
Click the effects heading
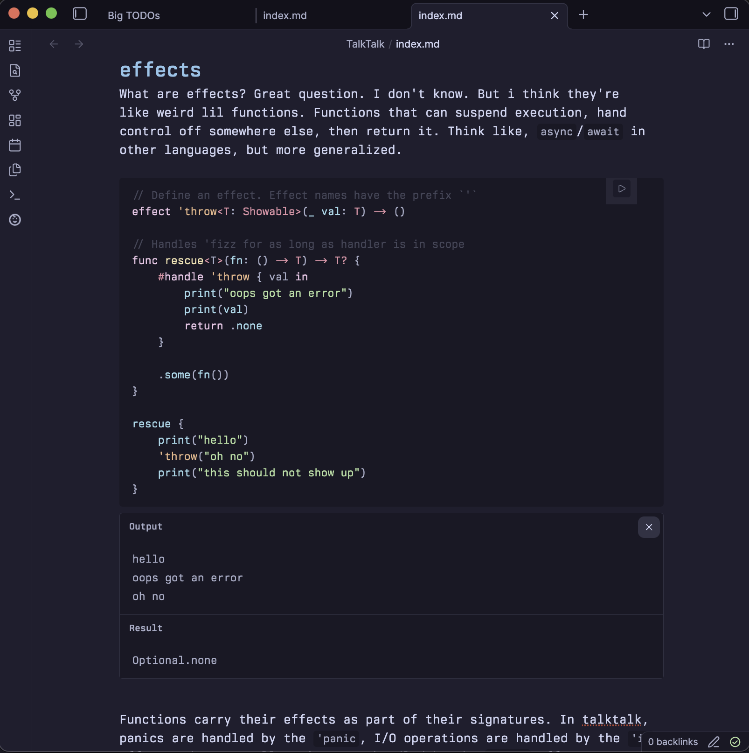tap(160, 70)
